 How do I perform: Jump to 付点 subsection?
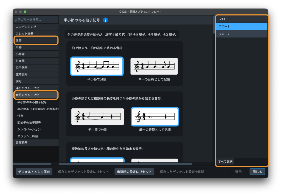coord(20,116)
